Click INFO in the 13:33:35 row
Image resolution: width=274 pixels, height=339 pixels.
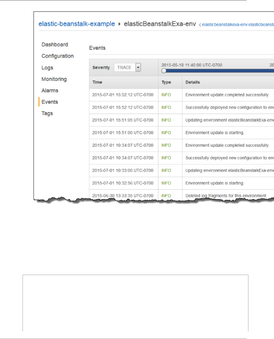166,196
